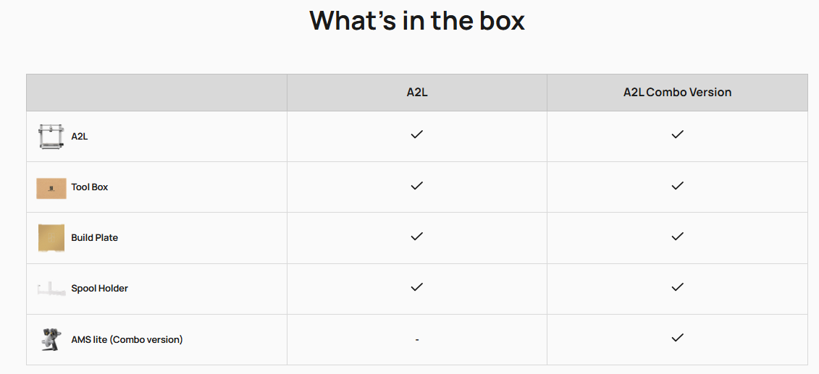This screenshot has width=819, height=374.
Task: Click Tool Box checkmark under A2L column
Action: 416,186
